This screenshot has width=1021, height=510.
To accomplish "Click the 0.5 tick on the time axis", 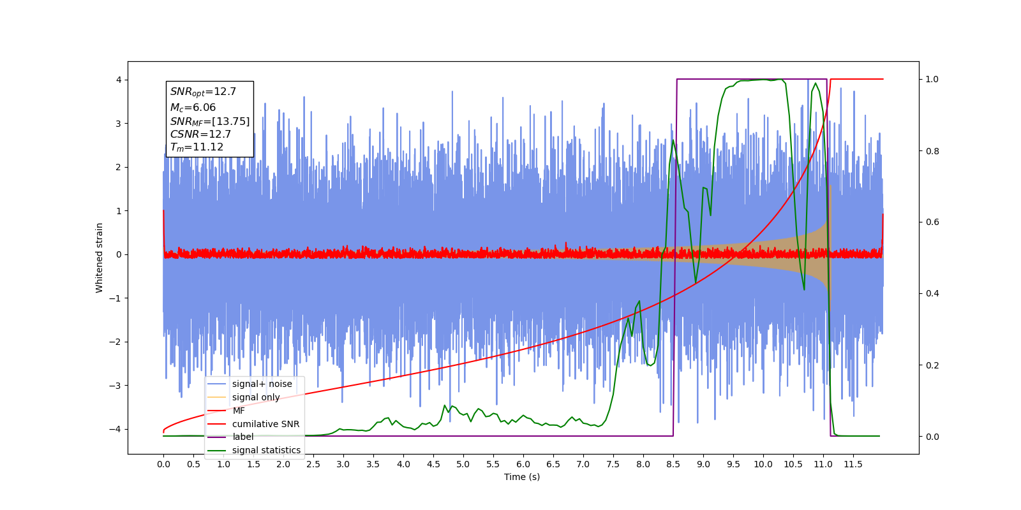I will point(193,464).
